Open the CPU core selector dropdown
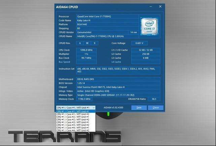This screenshot has width=216, height=146. (76, 107)
